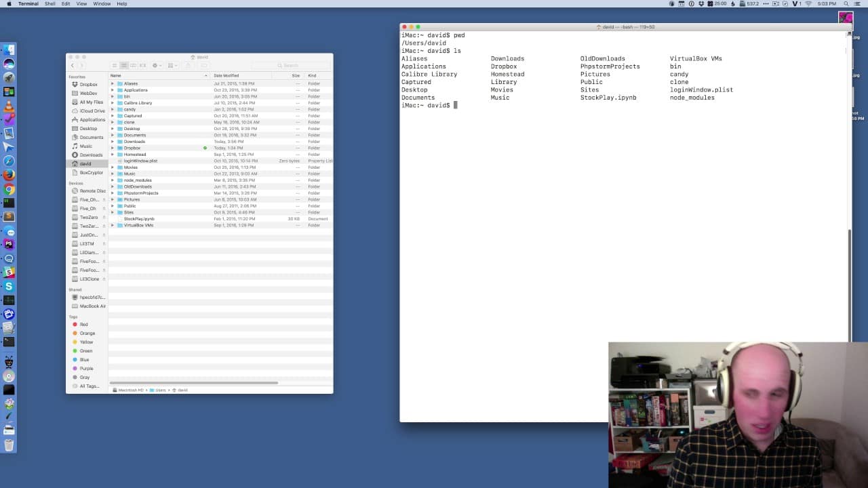Viewport: 868px width, 488px height.
Task: Open the Shell menu
Action: 50,4
